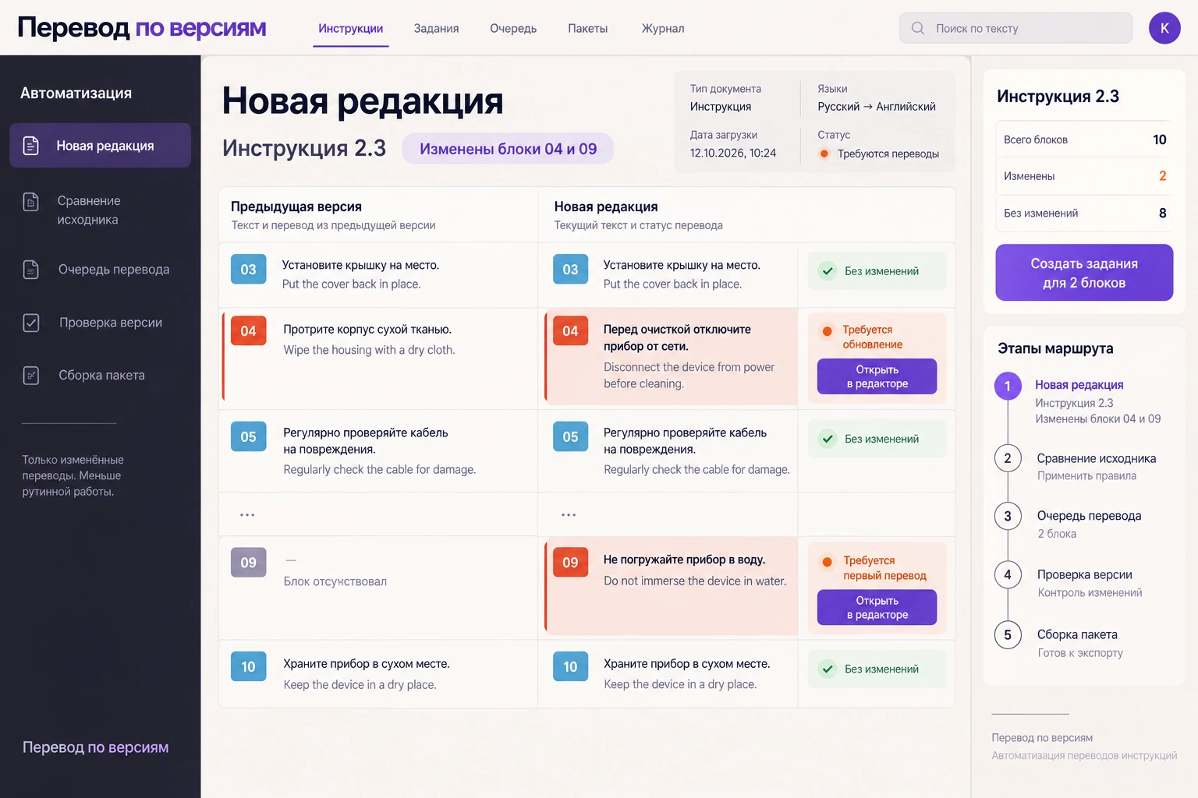Click the Без изменений status for block 05
Image resolution: width=1198 pixels, height=798 pixels.
pyautogui.click(x=877, y=439)
